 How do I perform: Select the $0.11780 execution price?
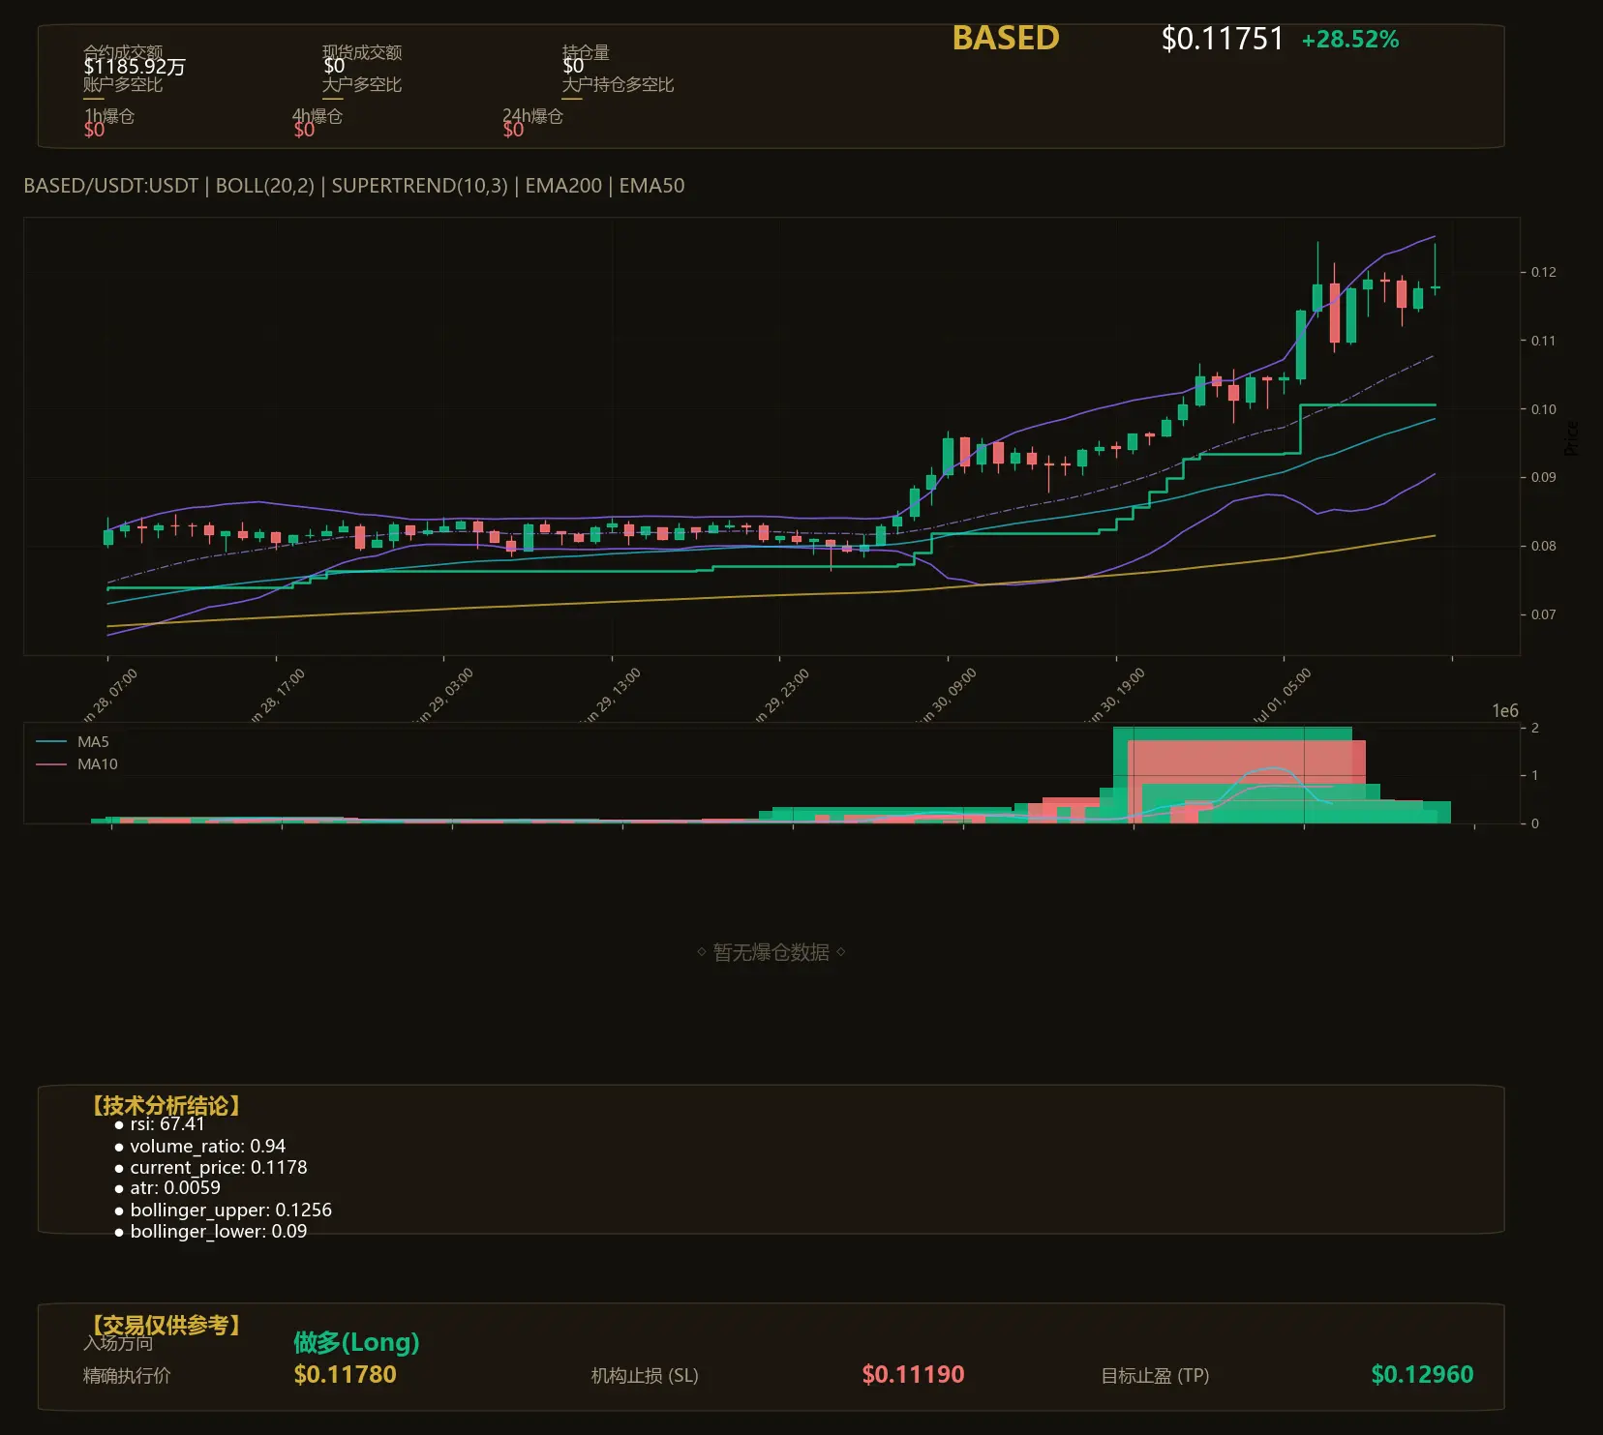pos(346,1375)
